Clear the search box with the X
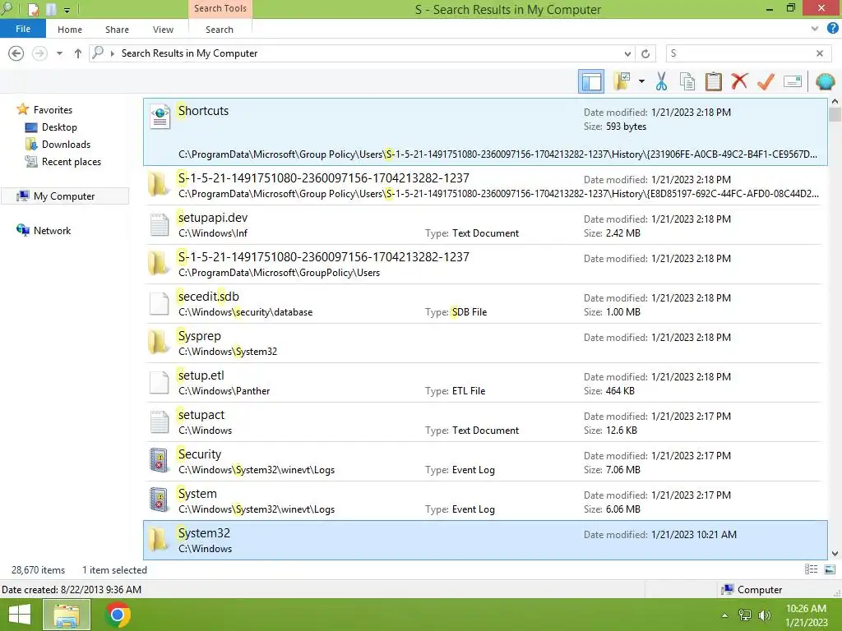This screenshot has width=842, height=631. 820,53
